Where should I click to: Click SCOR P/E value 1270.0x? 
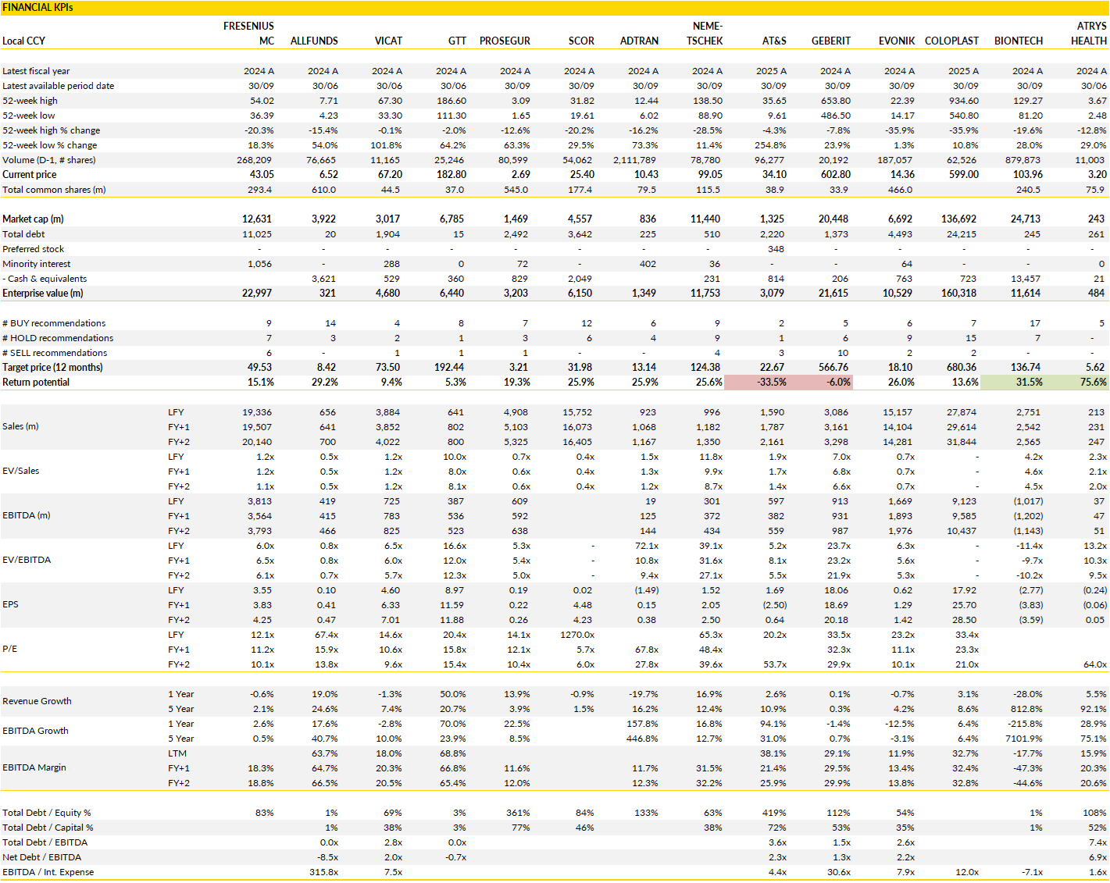(577, 636)
